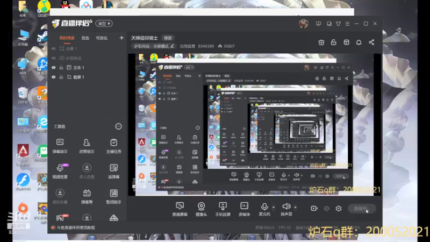The image size is (430, 242).
Task: Hide the 截屏 1 source
Action: 54,77
